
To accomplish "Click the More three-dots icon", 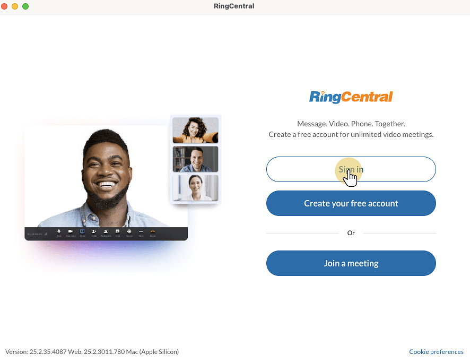I will click(141, 232).
